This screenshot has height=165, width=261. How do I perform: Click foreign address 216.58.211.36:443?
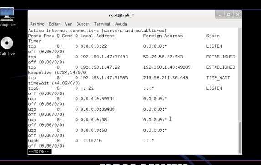point(166,78)
